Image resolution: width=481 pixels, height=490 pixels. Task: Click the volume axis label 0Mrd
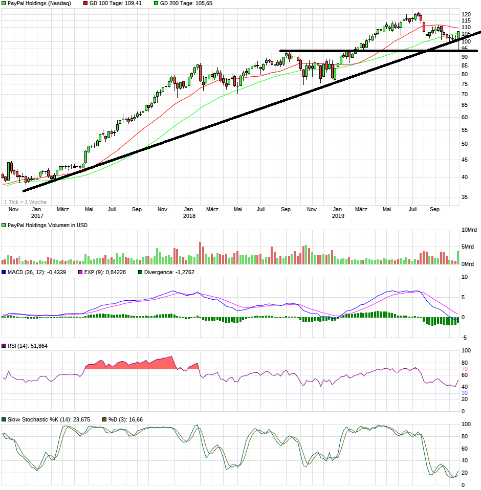point(468,264)
